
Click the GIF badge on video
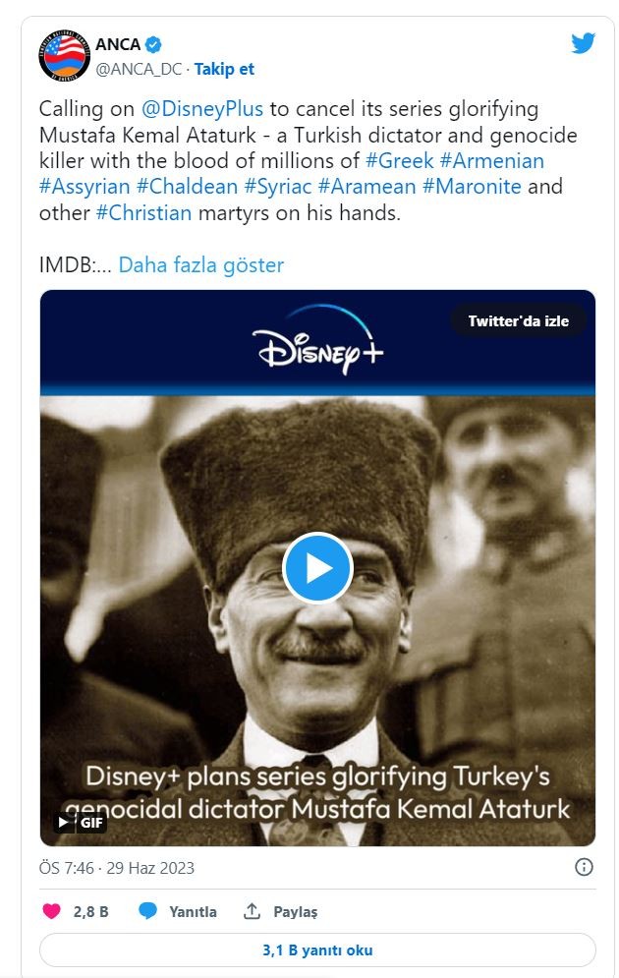pos(80,823)
